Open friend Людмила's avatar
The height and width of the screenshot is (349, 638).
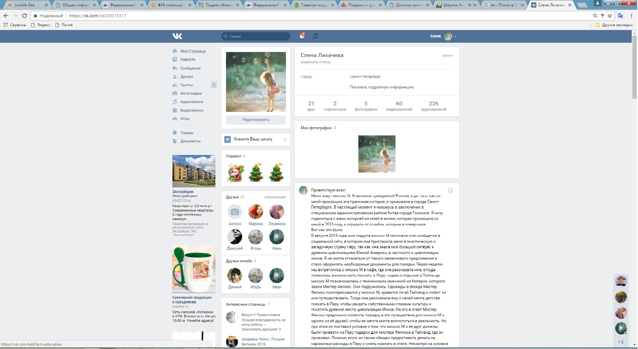(x=277, y=212)
